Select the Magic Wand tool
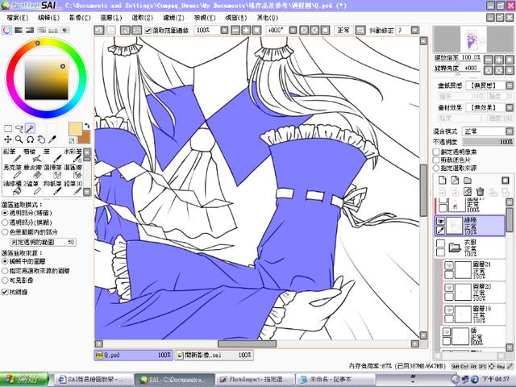 point(30,128)
